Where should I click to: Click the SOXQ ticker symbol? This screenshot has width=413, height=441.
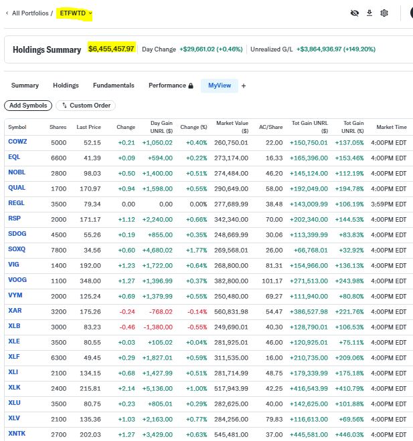pyautogui.click(x=17, y=250)
